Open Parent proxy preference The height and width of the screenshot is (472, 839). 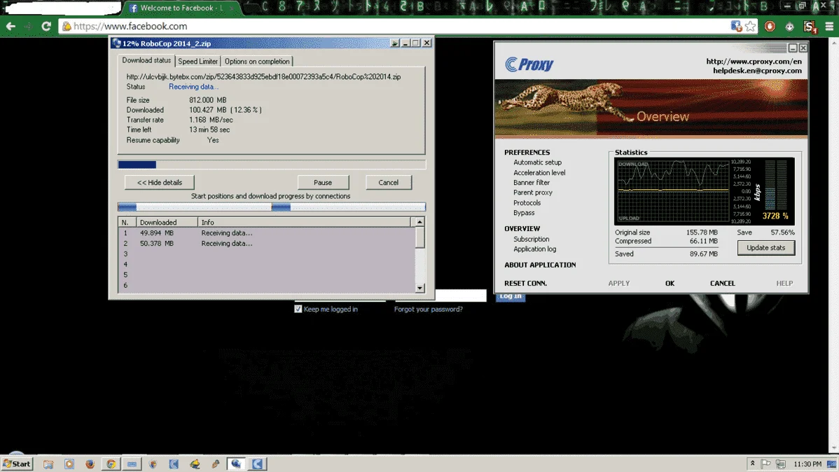pos(533,193)
